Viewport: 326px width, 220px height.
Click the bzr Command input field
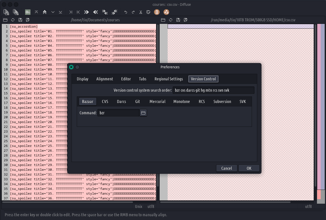[x=118, y=113]
